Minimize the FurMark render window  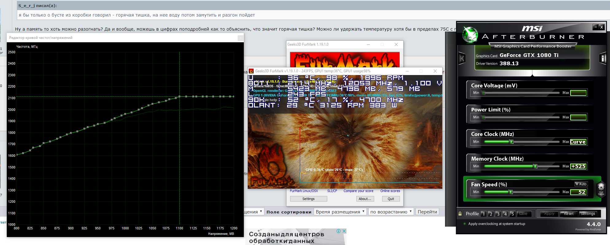coord(407,71)
